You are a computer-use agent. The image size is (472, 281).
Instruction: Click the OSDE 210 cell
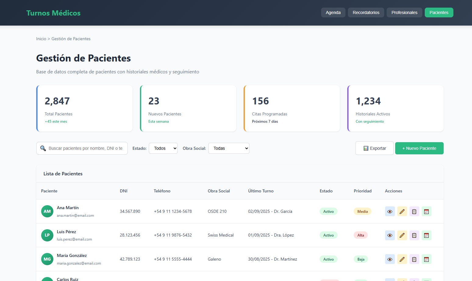217,211
